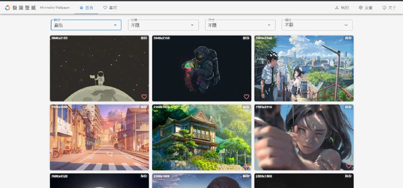
Task: Open the 分类 category dropdown
Action: [163, 25]
